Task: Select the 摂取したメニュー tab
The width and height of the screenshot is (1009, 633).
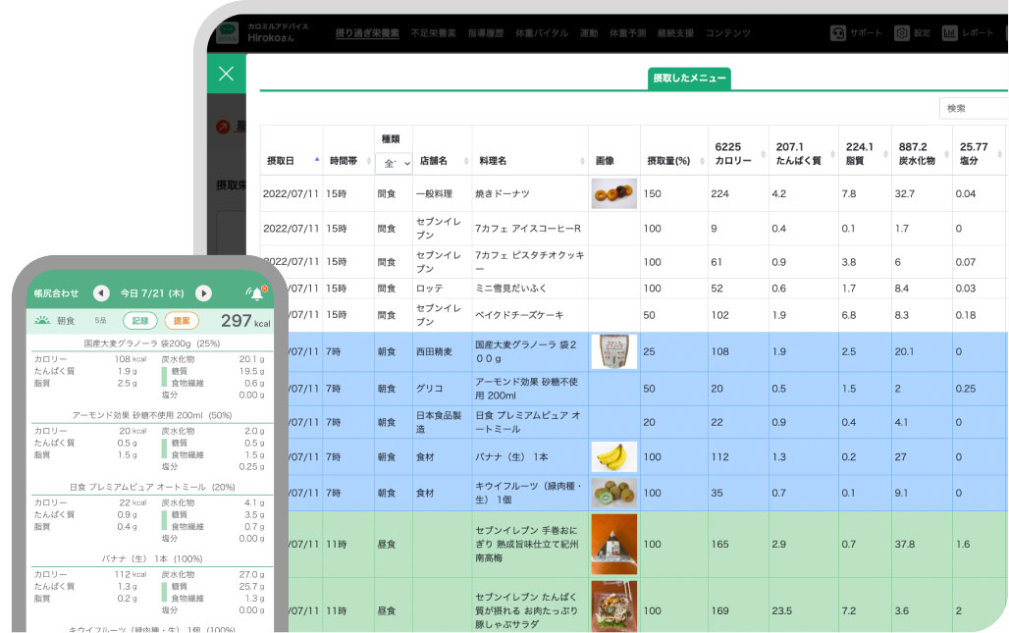Action: coord(689,79)
